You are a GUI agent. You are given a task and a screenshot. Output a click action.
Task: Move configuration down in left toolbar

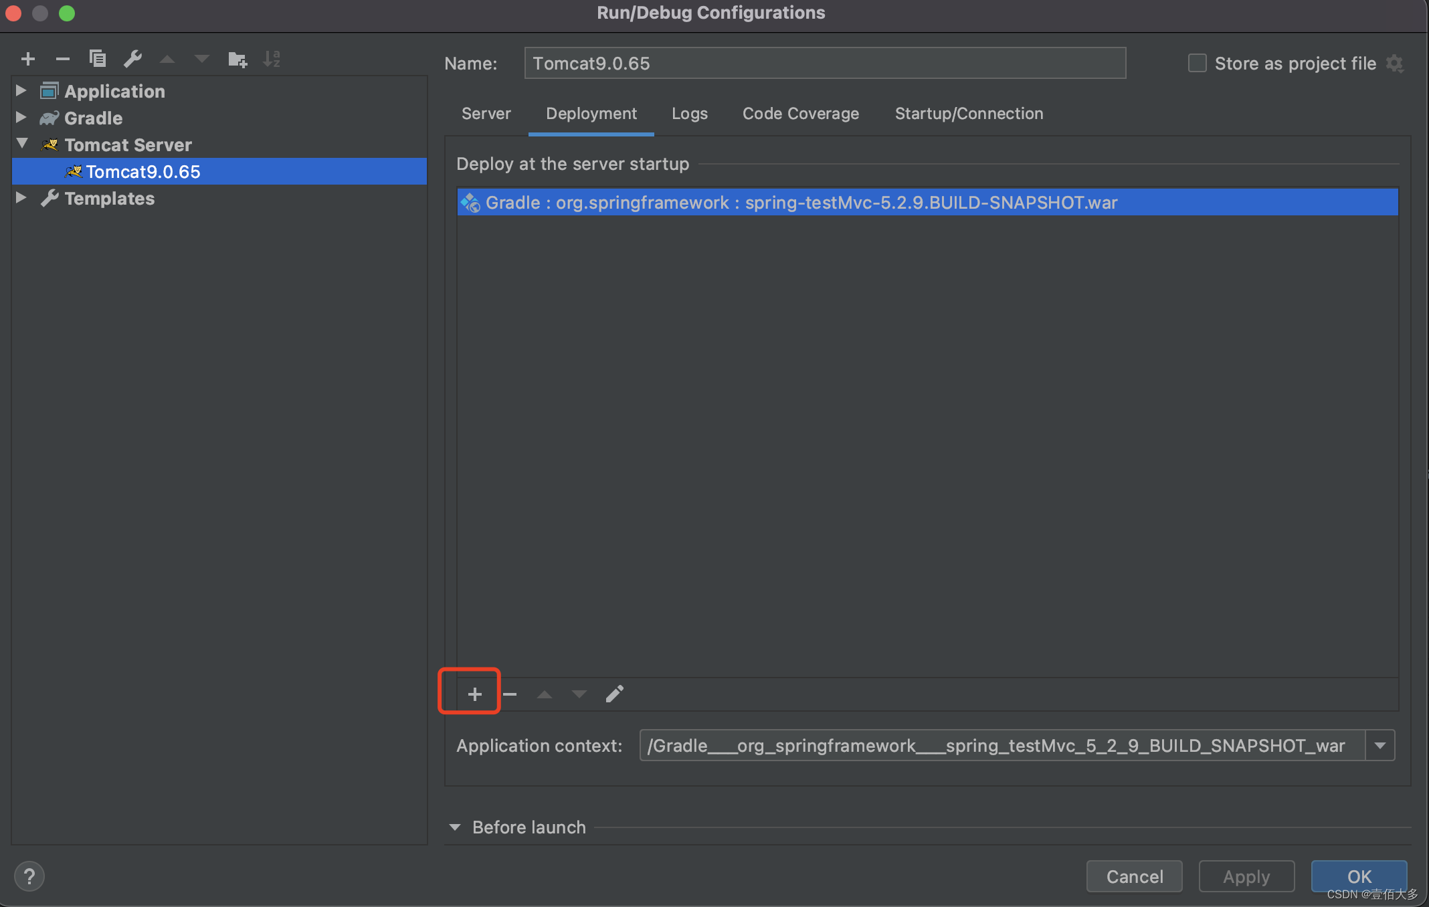pos(202,60)
